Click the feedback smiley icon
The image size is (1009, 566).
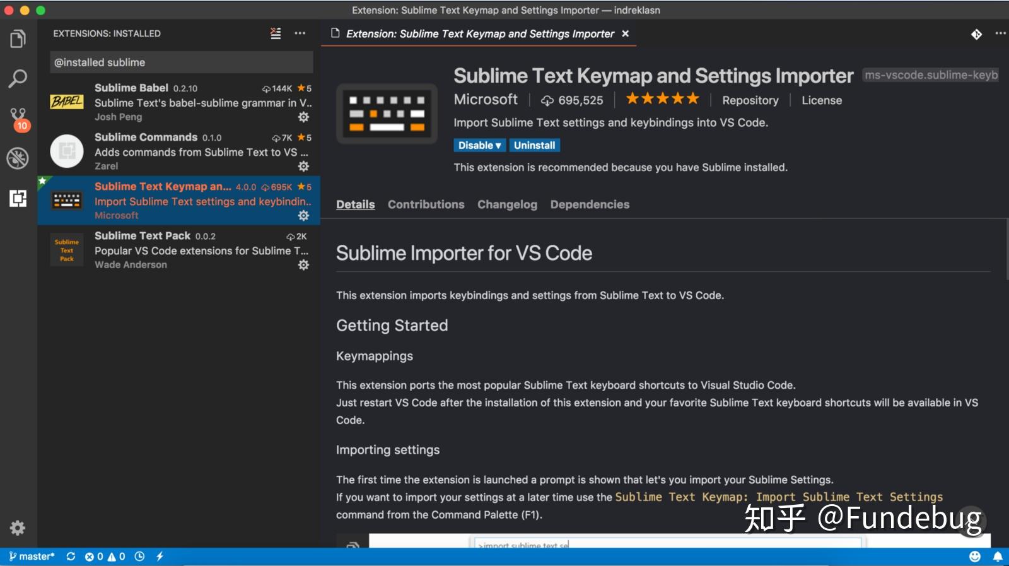click(975, 557)
